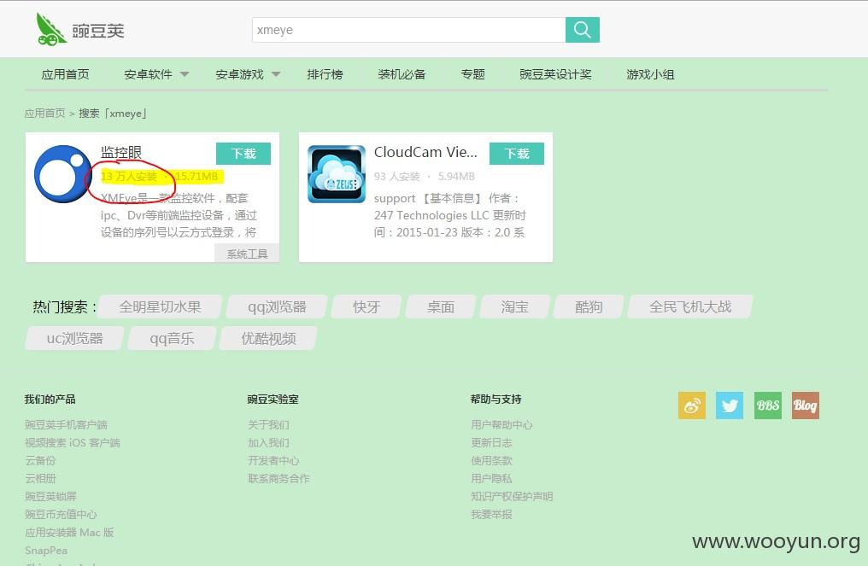Click the 应用首页 breadcrumb link

(x=44, y=114)
